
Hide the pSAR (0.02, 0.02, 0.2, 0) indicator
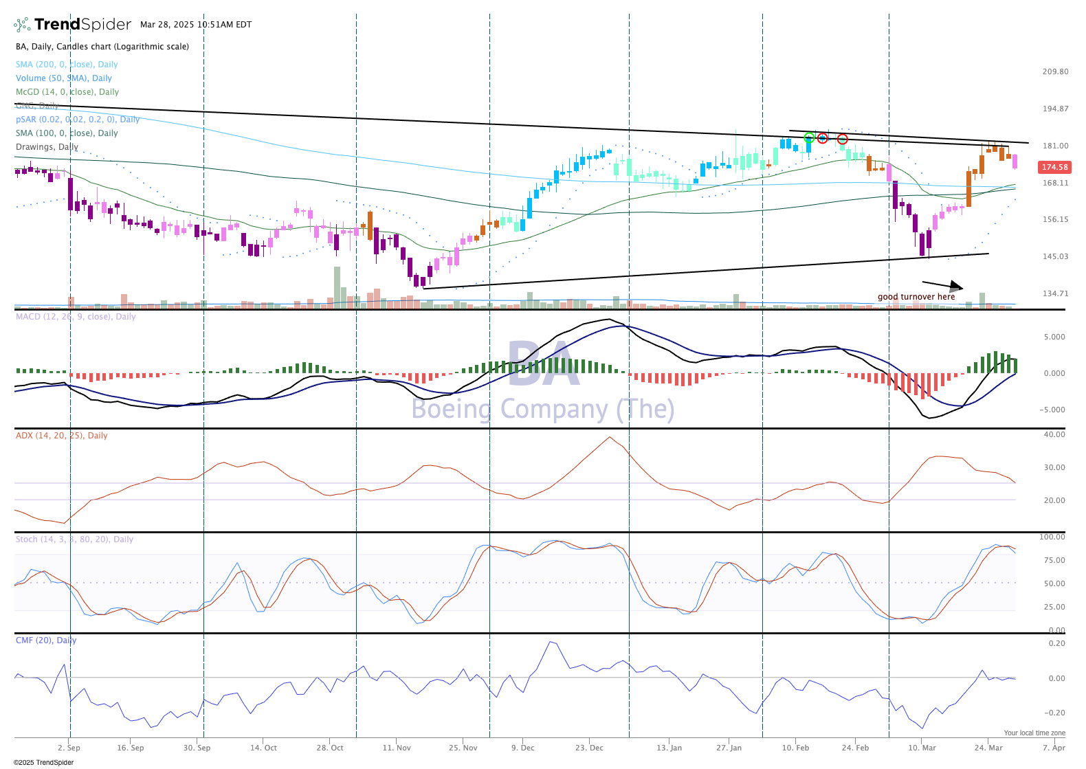point(77,120)
